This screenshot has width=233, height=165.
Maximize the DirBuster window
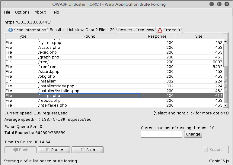point(219,4)
